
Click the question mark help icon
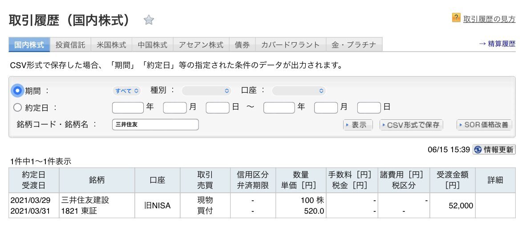(x=456, y=18)
